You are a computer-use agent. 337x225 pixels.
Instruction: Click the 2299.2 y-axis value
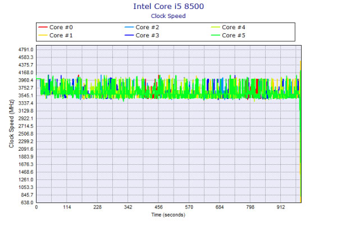[26, 141]
